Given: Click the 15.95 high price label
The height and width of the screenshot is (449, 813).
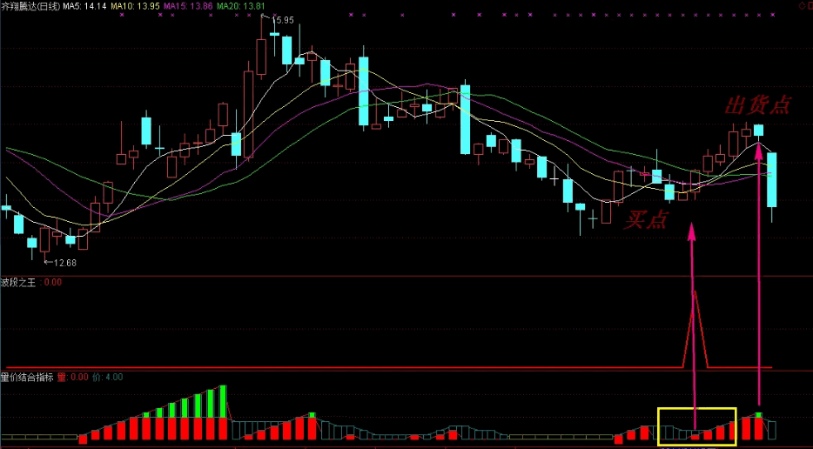Looking at the screenshot, I should 283,21.
